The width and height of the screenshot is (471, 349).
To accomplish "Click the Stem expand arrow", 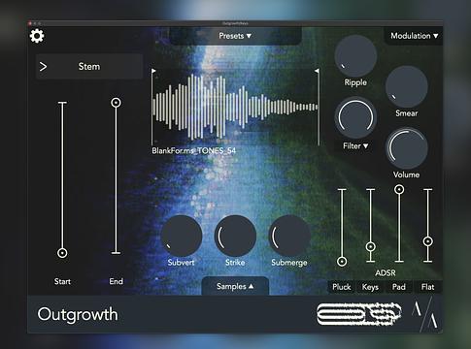I will [43, 67].
